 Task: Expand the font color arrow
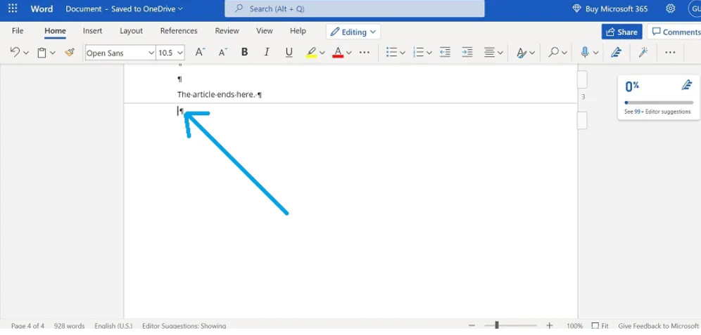coord(348,53)
